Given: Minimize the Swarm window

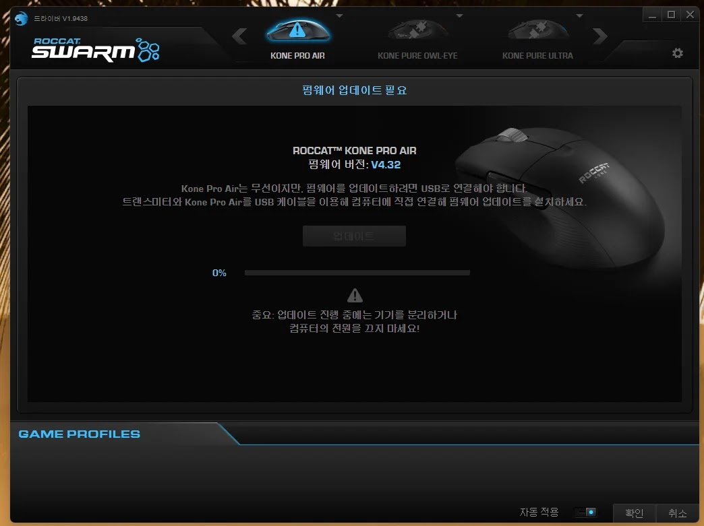Looking at the screenshot, I should tap(652, 15).
